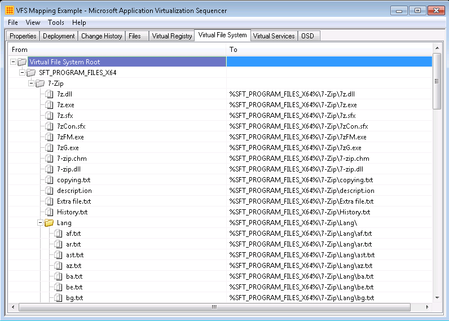
Task: Click the 7z.exe file icon
Action: (x=49, y=105)
